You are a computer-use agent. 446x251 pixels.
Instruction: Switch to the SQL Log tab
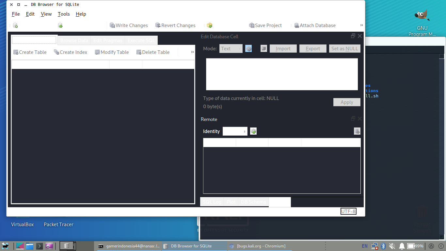pyautogui.click(x=212, y=202)
